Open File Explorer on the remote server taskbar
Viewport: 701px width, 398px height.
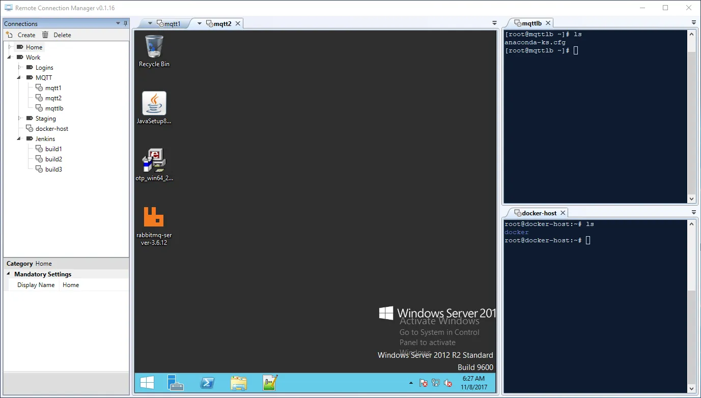pos(239,382)
